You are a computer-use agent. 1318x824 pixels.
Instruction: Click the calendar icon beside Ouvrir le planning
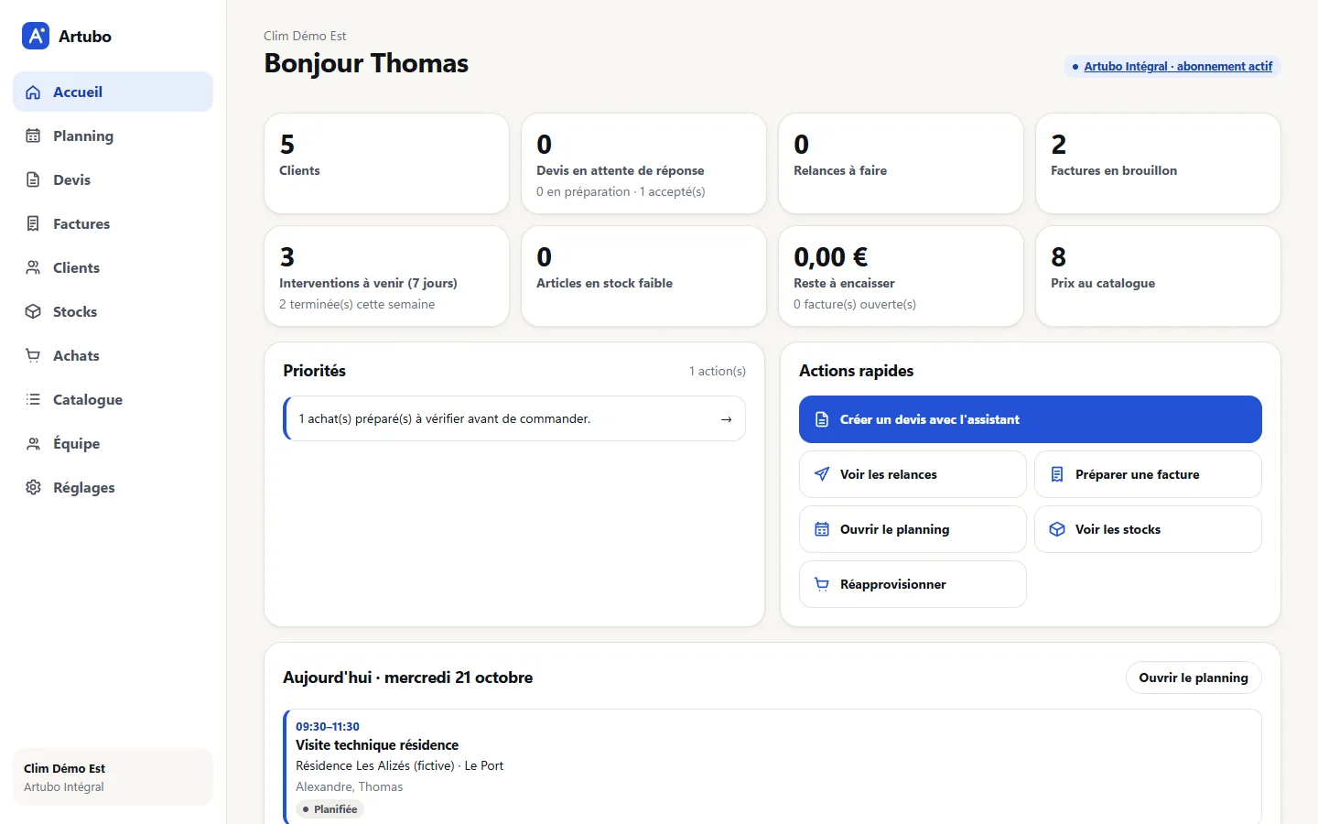(822, 529)
